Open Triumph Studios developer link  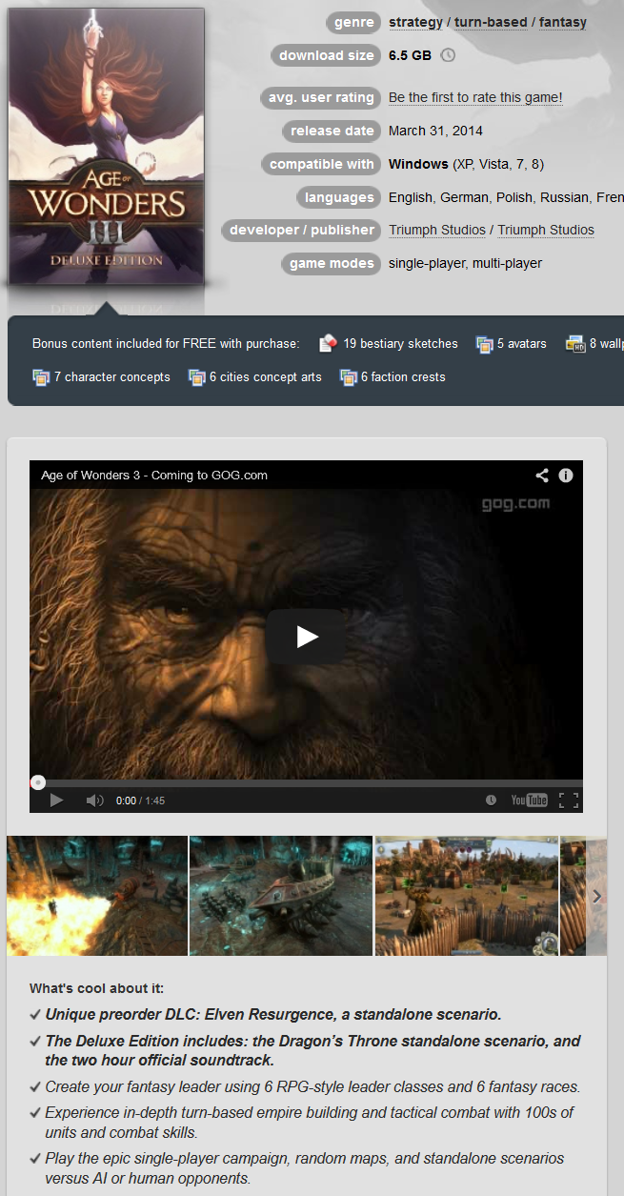coord(437,230)
